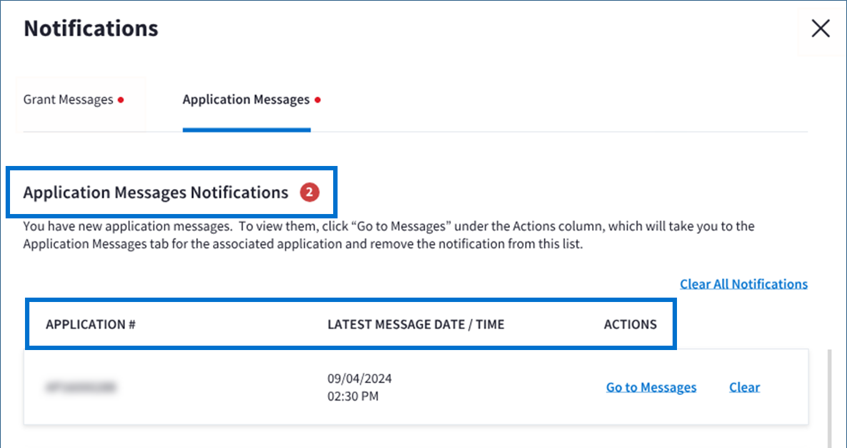Click the LATEST MESSAGE DATE / TIME header
The height and width of the screenshot is (448, 847).
tap(416, 324)
